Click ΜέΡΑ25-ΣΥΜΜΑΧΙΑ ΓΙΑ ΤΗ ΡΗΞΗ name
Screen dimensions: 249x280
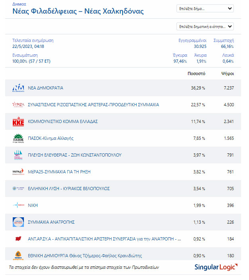[x=59, y=172]
